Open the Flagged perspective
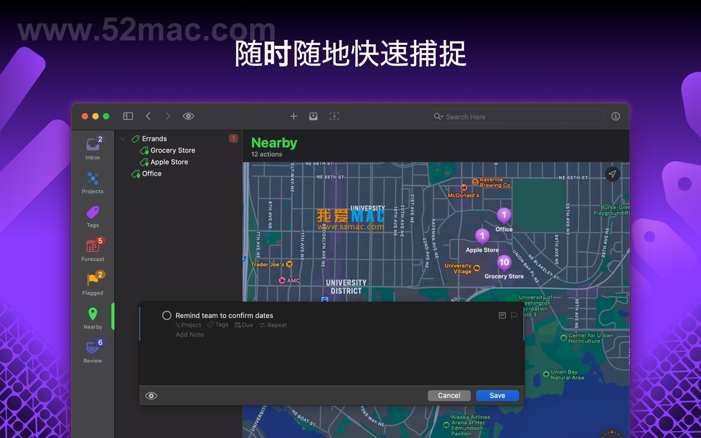 click(x=92, y=284)
